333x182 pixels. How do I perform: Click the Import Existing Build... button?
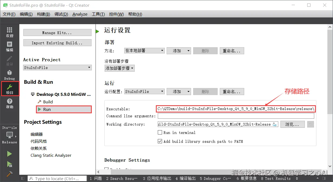pos(57,43)
